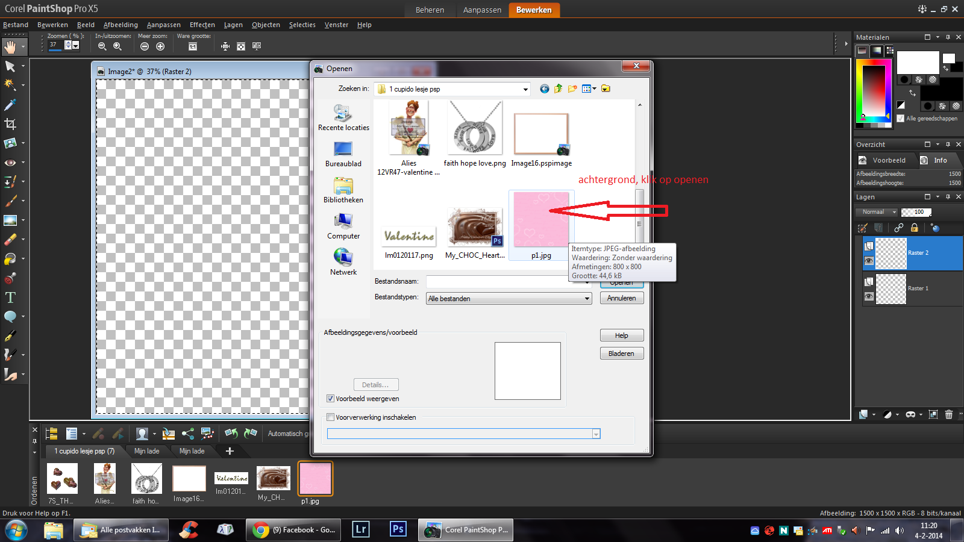The width and height of the screenshot is (964, 542).
Task: Click the zoom in magnifier icon
Action: click(117, 46)
